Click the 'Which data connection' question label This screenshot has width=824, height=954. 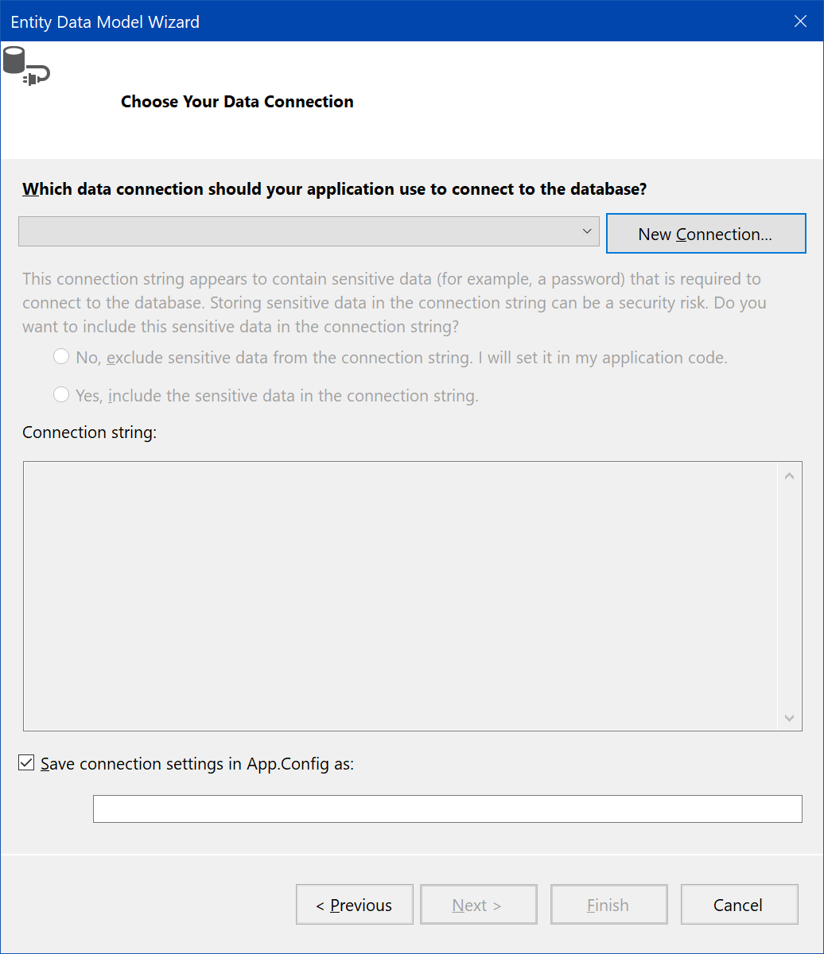click(334, 189)
